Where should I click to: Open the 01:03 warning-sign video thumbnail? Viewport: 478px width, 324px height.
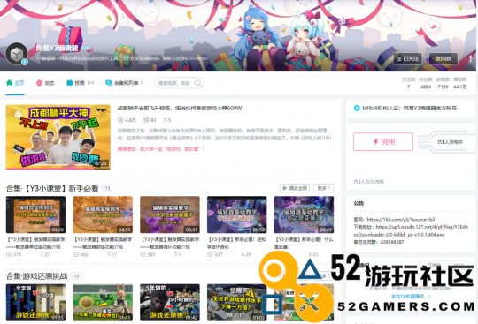tap(237, 303)
